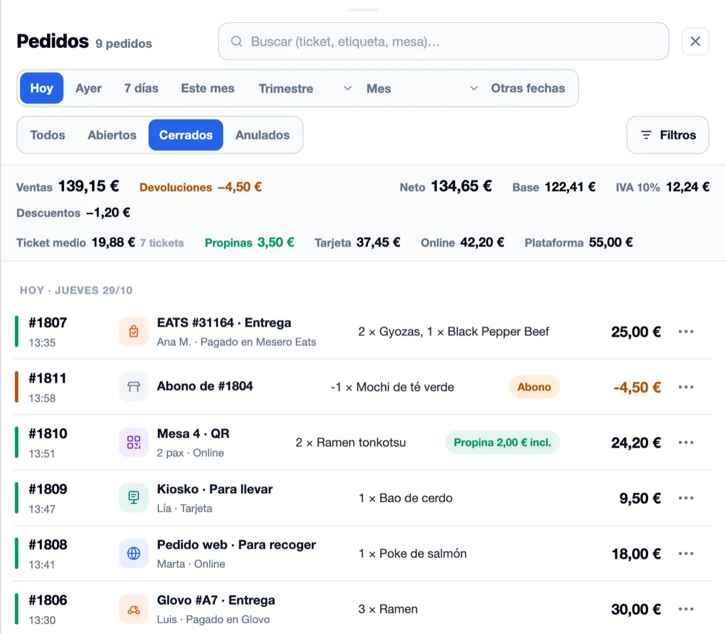Click Abono de #1804 title

pos(205,386)
